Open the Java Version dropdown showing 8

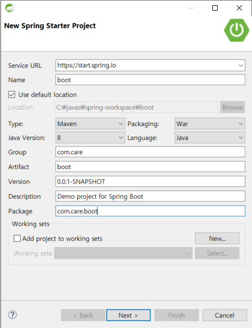click(90, 138)
